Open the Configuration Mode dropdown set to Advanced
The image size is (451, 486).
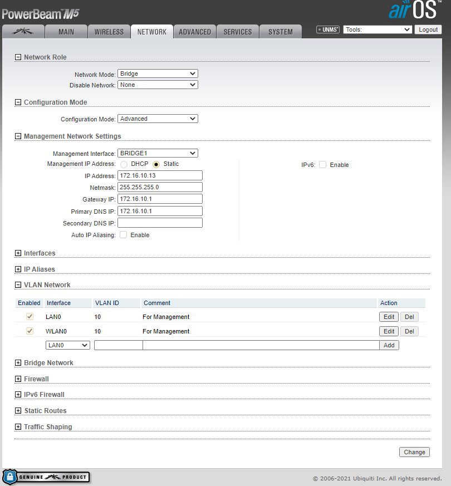coord(158,119)
